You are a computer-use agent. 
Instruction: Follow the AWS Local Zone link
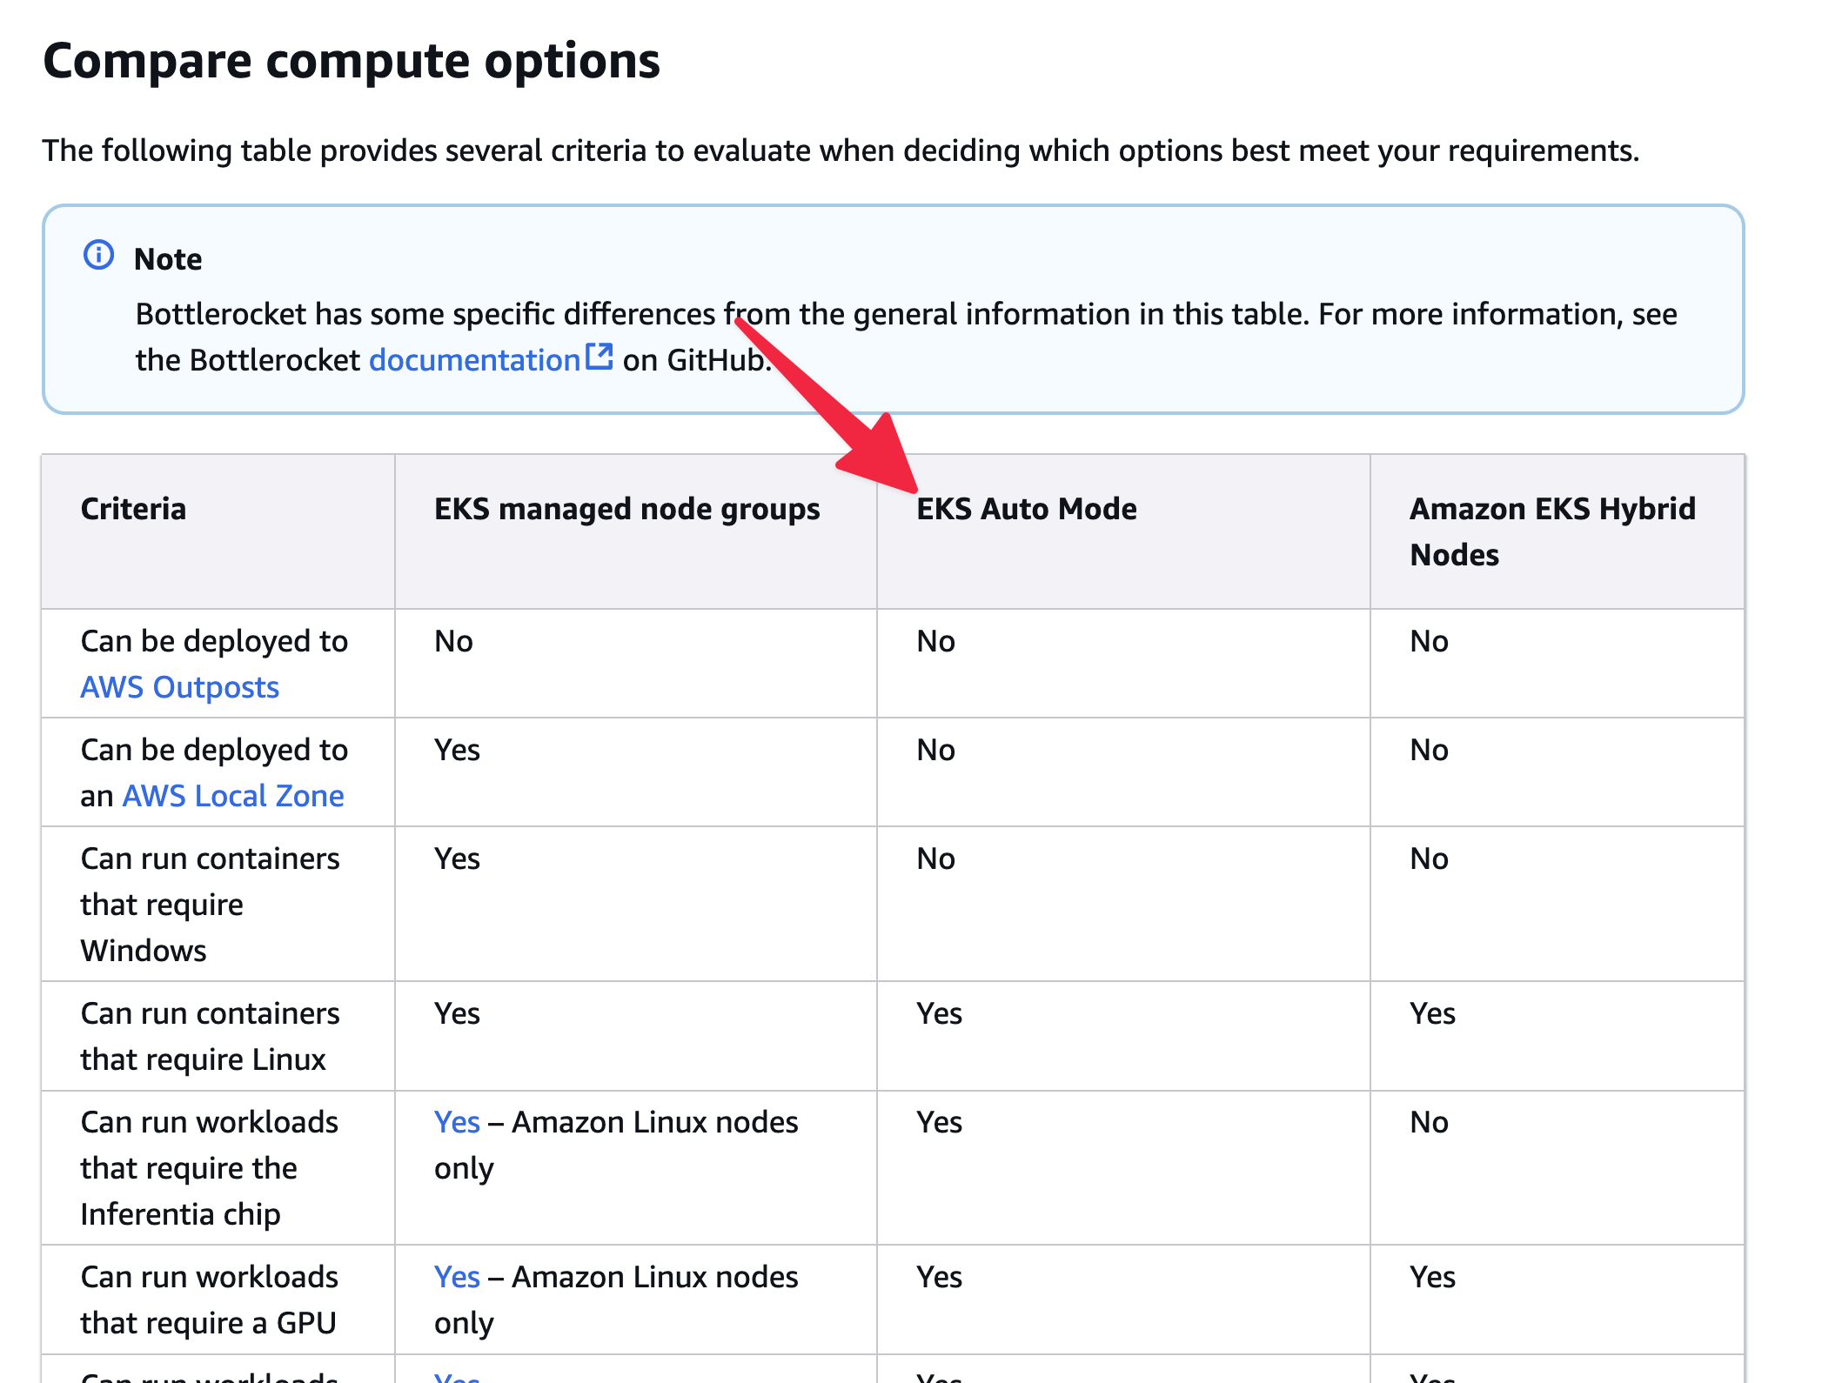(x=232, y=796)
